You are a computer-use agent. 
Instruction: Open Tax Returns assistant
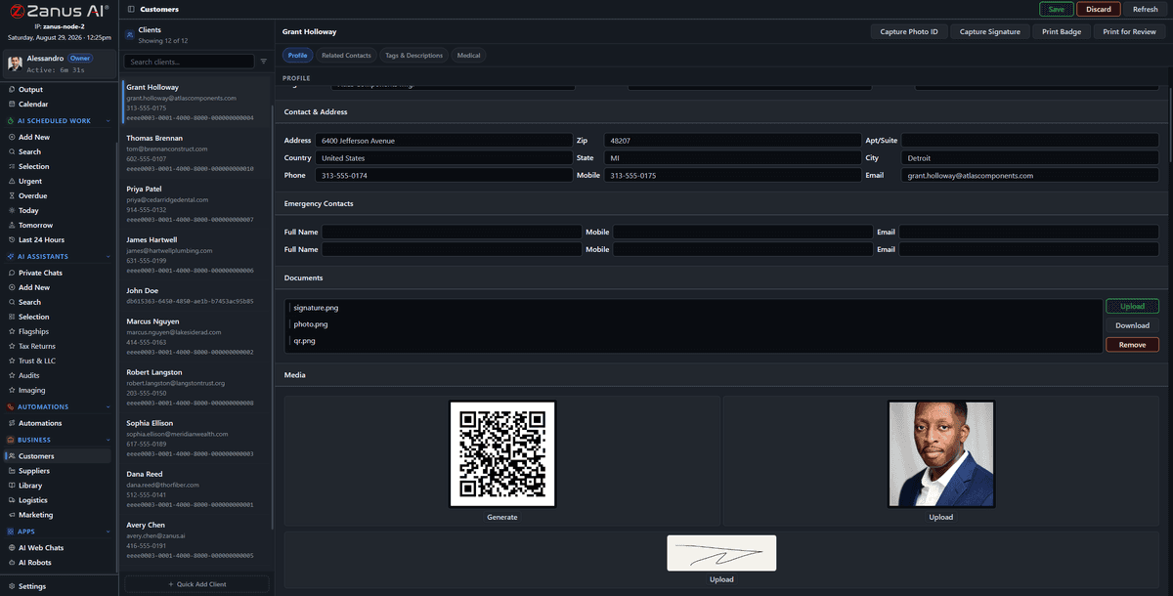(x=37, y=346)
